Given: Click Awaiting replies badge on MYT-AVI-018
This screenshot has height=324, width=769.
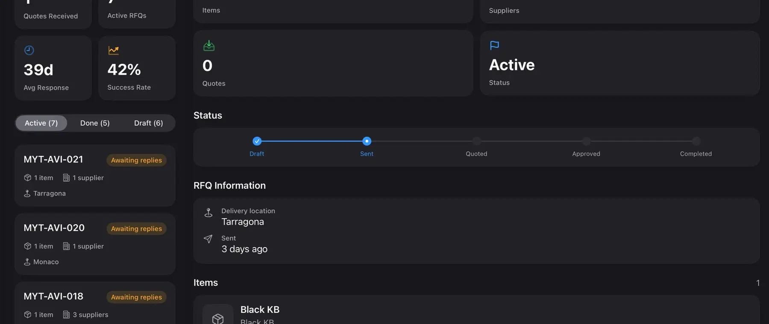Looking at the screenshot, I should 136,297.
